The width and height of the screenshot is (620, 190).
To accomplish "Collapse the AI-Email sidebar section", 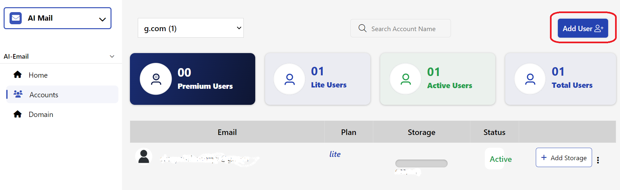I will (112, 56).
